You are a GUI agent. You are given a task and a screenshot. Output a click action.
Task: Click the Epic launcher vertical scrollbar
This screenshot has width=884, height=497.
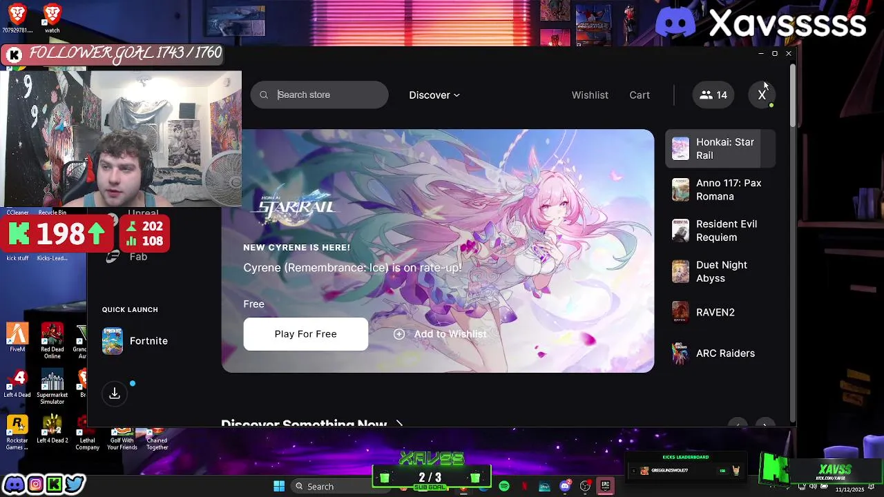792,97
